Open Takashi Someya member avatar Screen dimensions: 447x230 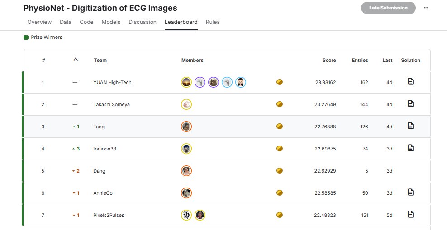point(186,104)
